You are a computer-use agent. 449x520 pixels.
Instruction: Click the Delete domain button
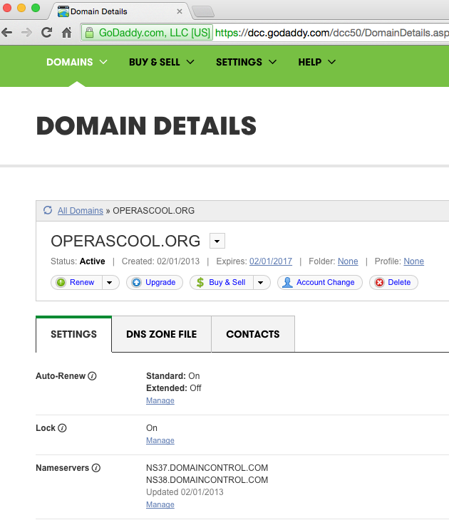tap(393, 283)
